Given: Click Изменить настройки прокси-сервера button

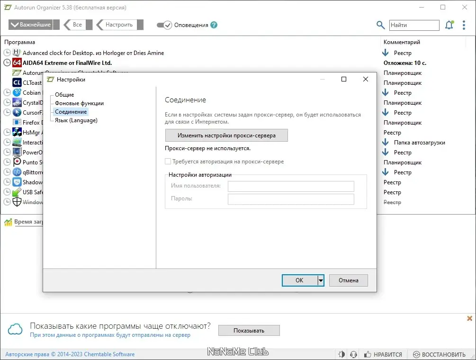Looking at the screenshot, I should click(x=226, y=135).
